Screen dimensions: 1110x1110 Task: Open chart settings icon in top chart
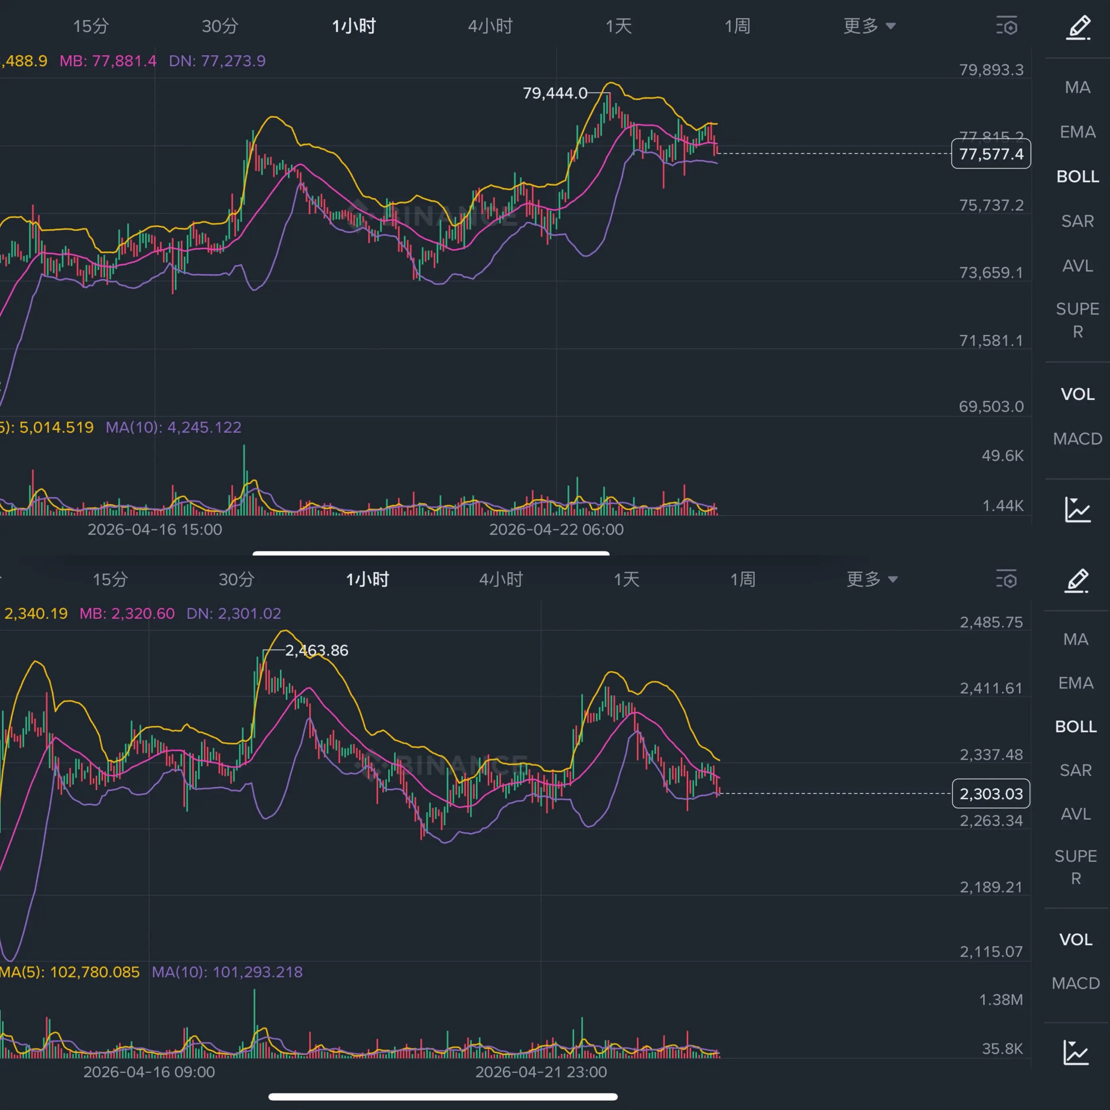point(1006,26)
